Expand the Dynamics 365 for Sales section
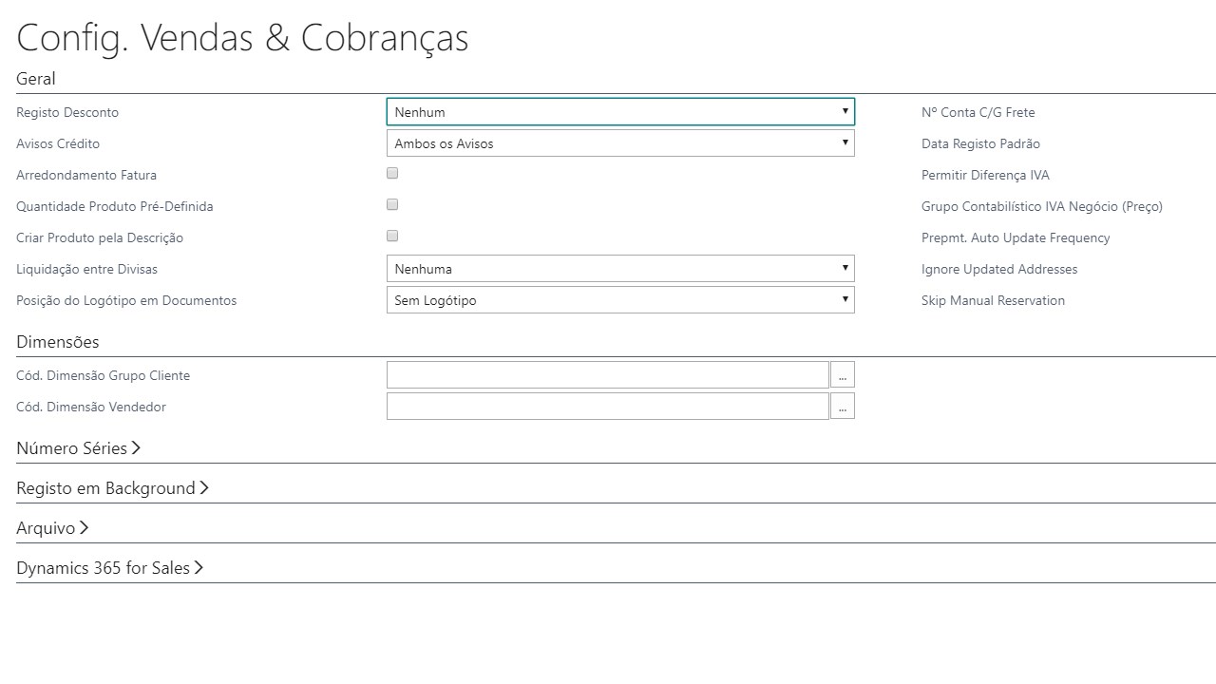This screenshot has width=1216, height=684. [x=109, y=568]
